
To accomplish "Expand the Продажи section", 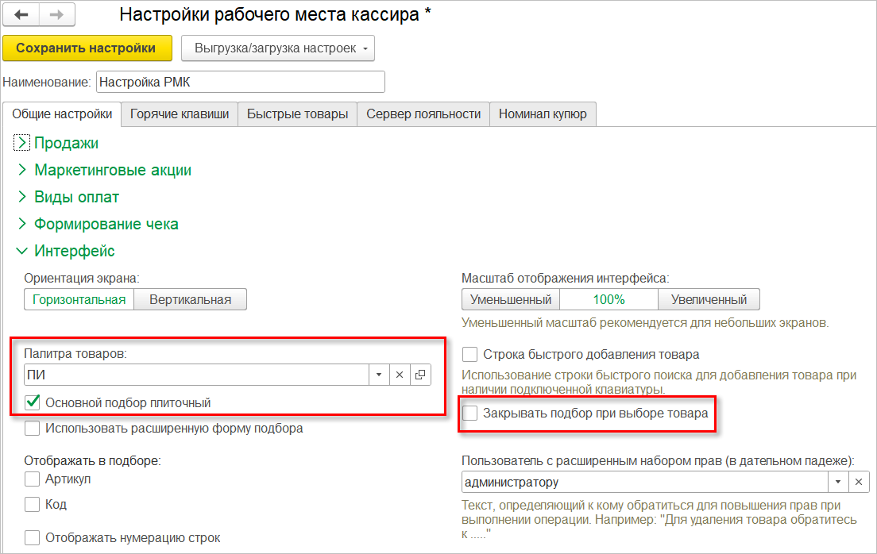I will 22,143.
